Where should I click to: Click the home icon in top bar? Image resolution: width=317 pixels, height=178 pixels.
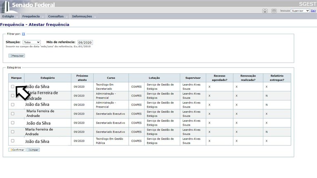265,11
